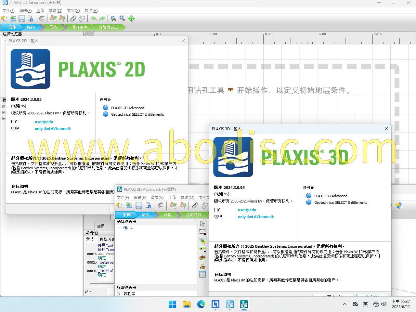Click 'only @::LAVteam::®' in 2D dialog
Viewport: 416px width, 312px height.
(53, 129)
